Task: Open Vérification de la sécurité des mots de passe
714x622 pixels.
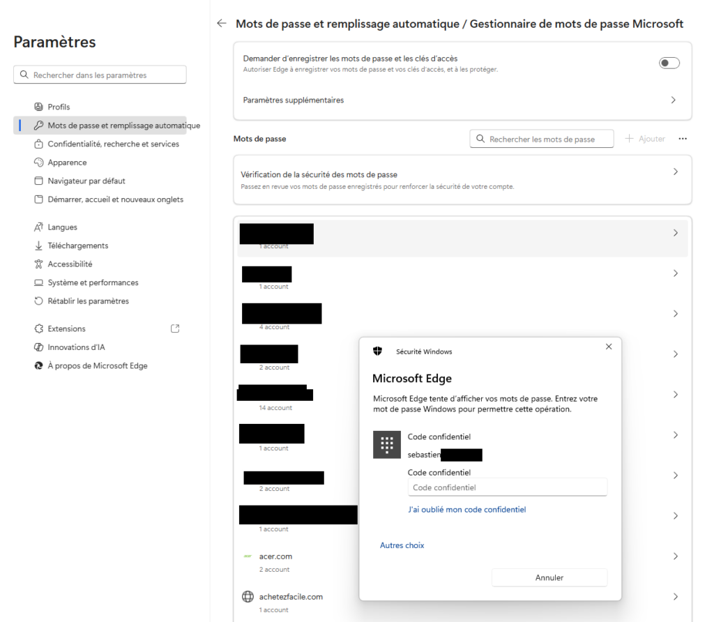Action: click(x=462, y=180)
